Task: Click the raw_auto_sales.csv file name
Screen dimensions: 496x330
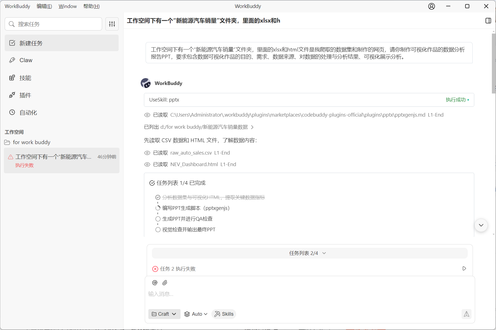Action: [x=191, y=153]
